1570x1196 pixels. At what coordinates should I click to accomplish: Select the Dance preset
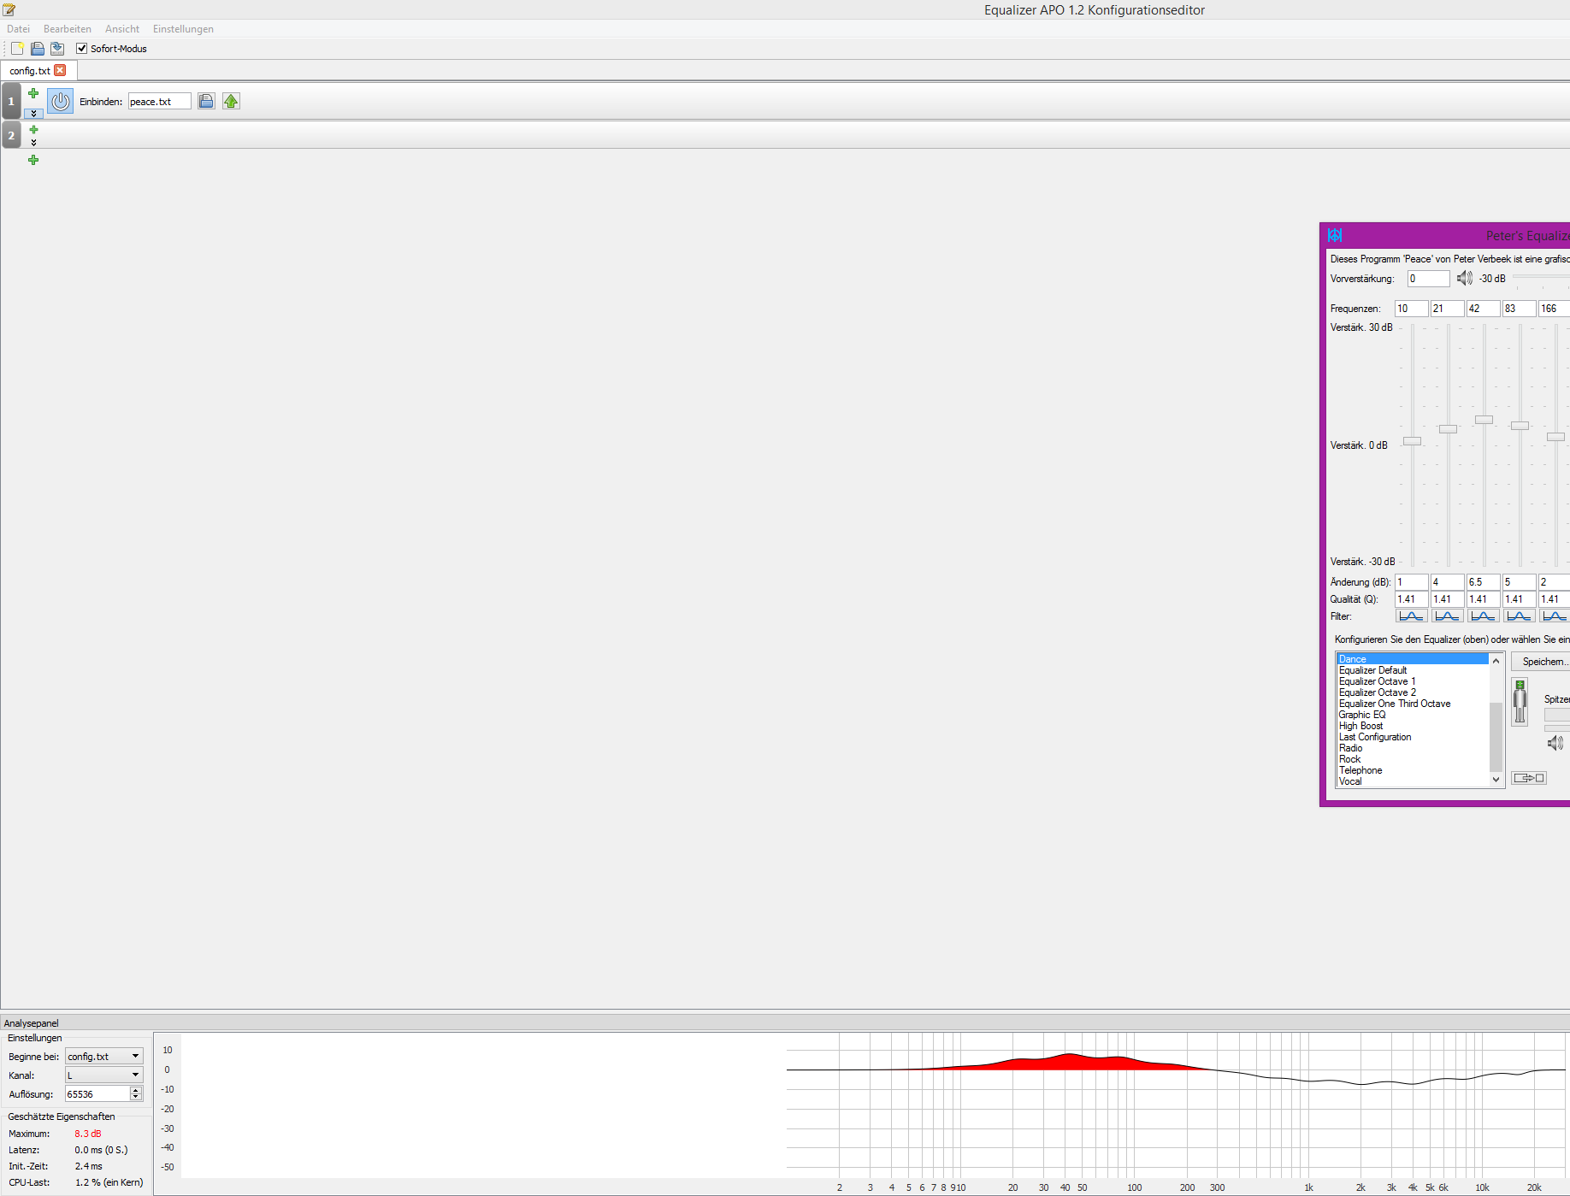click(x=1413, y=659)
